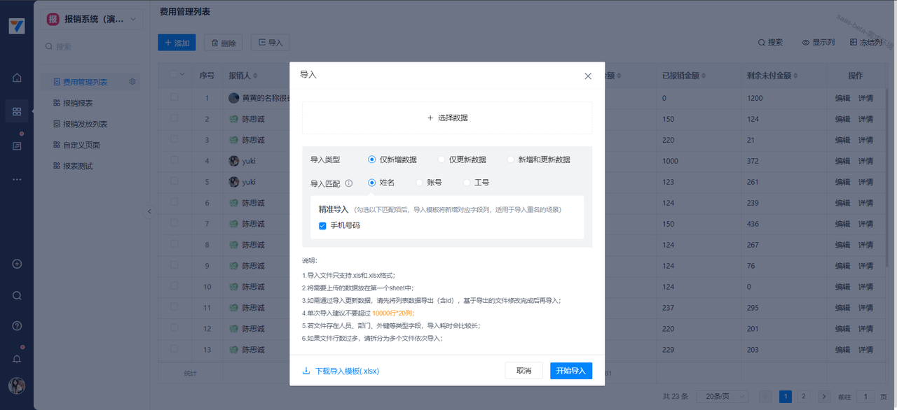Expand the 报销系统 app dropdown

tap(132, 20)
